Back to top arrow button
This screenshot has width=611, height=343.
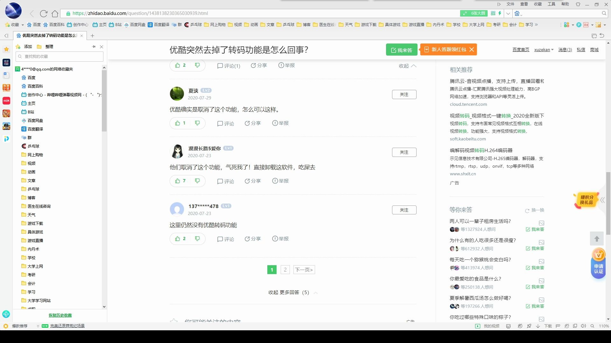597,239
